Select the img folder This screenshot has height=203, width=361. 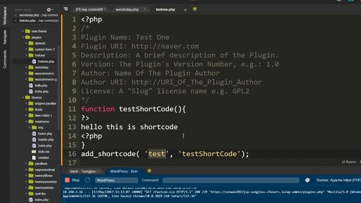click(41, 127)
